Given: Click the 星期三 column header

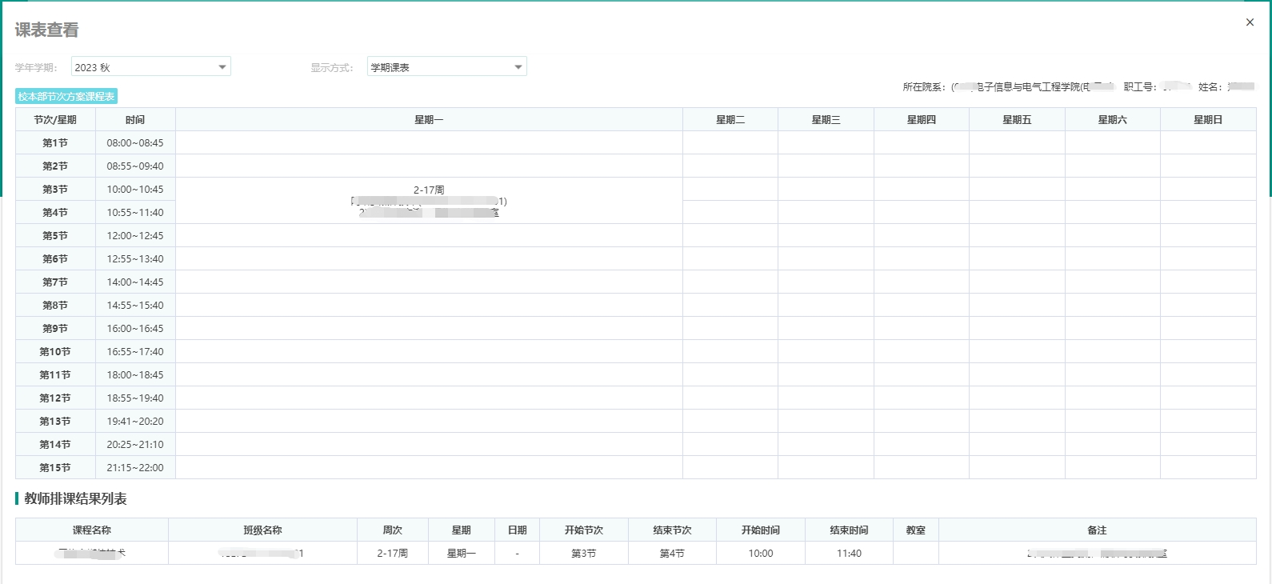Looking at the screenshot, I should pos(826,119).
